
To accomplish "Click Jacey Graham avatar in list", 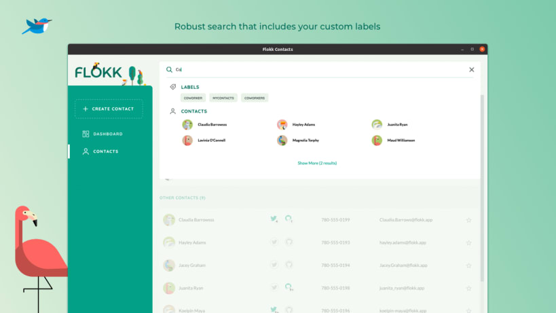I will click(169, 265).
